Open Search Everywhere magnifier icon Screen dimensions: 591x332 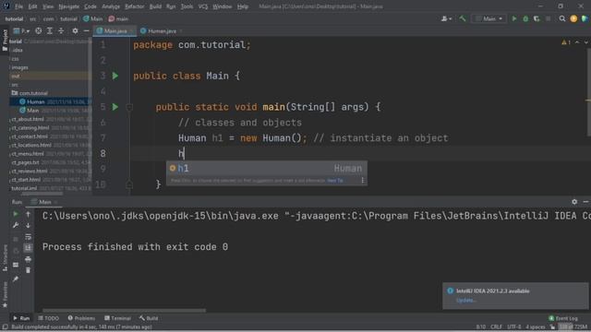pyautogui.click(x=562, y=18)
